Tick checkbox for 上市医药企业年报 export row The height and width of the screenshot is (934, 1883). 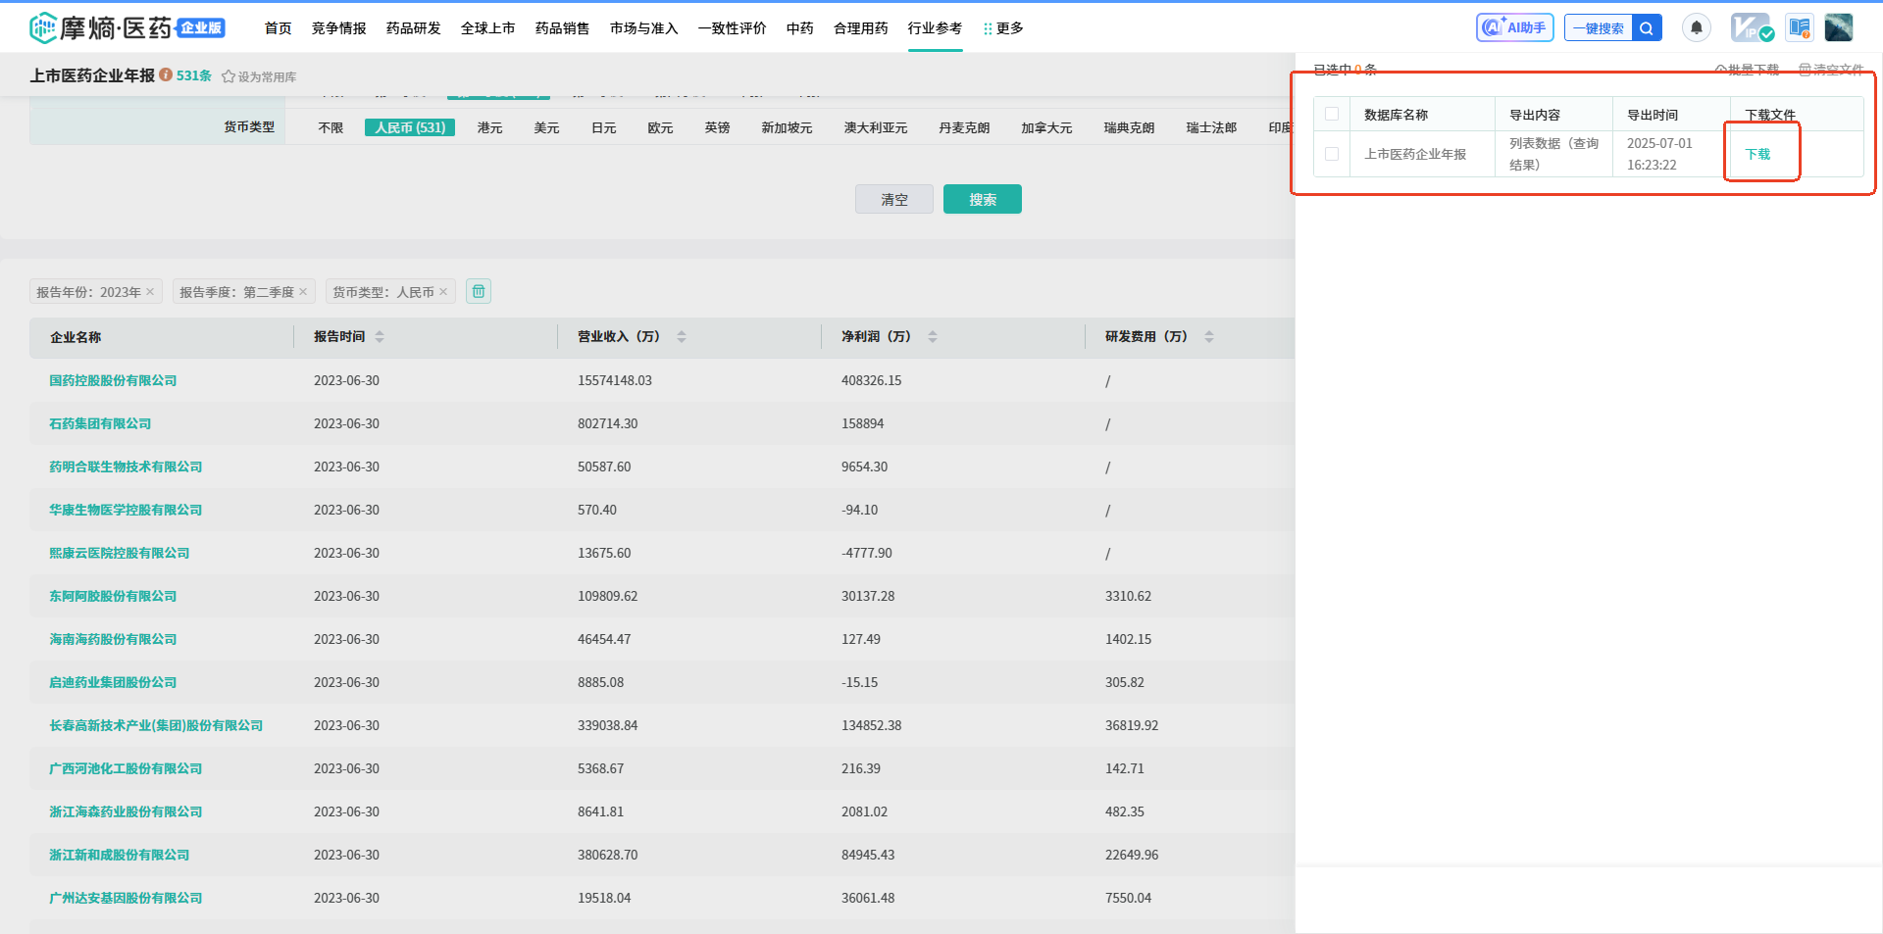1332,154
